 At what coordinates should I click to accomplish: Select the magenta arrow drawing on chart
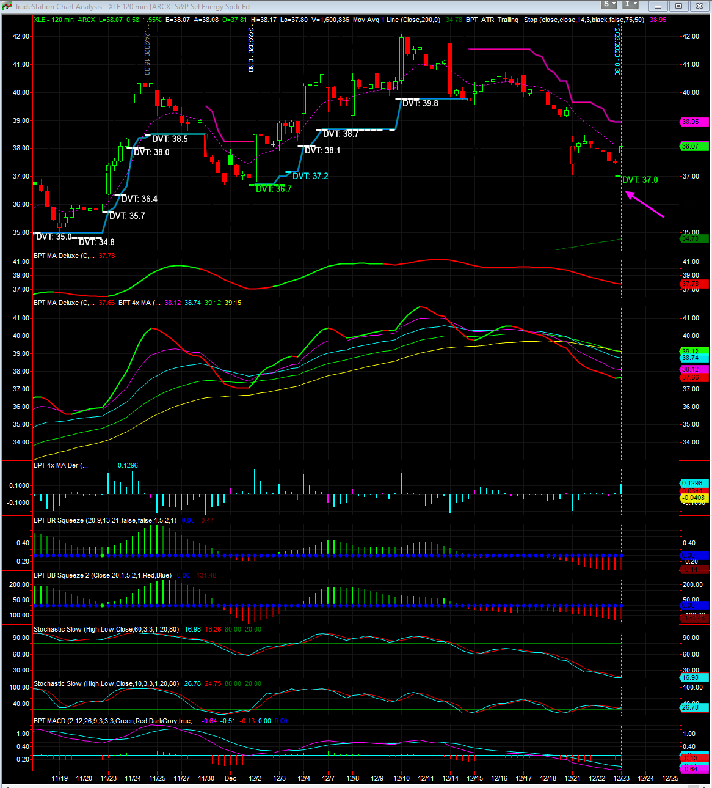644,205
